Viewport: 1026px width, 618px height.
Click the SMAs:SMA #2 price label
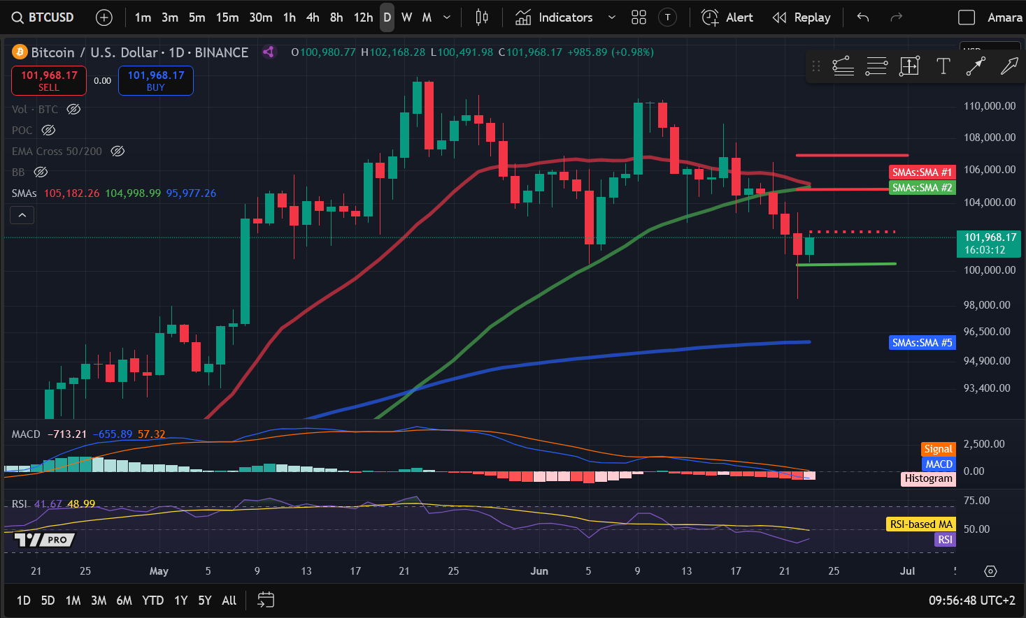(x=922, y=187)
